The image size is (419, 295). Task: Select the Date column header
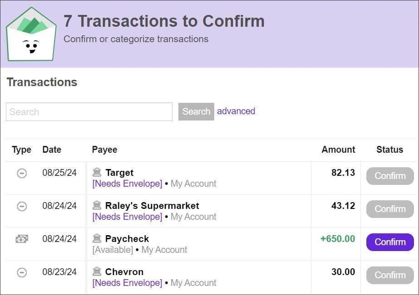click(x=52, y=150)
